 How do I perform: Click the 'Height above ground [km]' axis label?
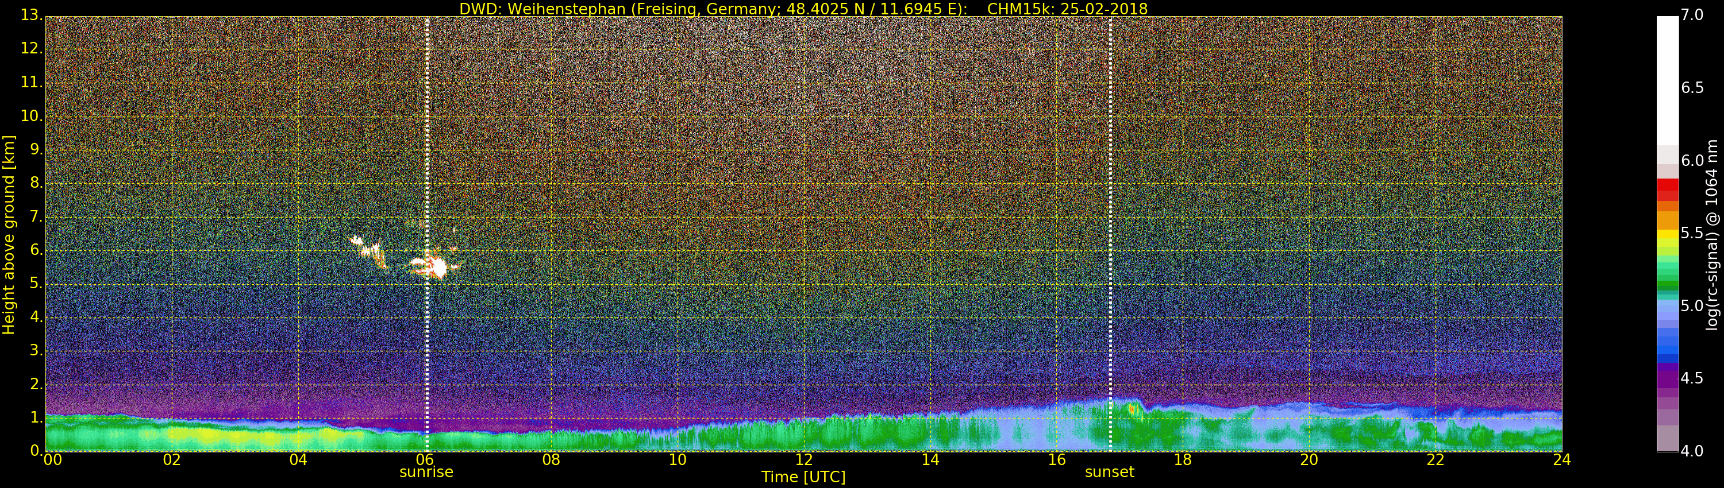pos(9,234)
